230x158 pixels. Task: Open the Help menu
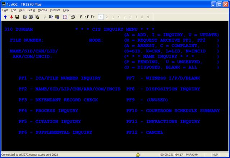point(66,10)
